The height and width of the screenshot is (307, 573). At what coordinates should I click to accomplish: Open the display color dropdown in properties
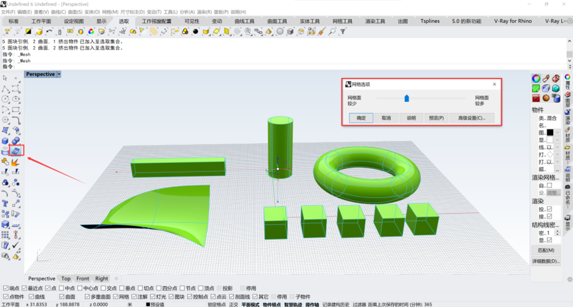click(x=557, y=140)
